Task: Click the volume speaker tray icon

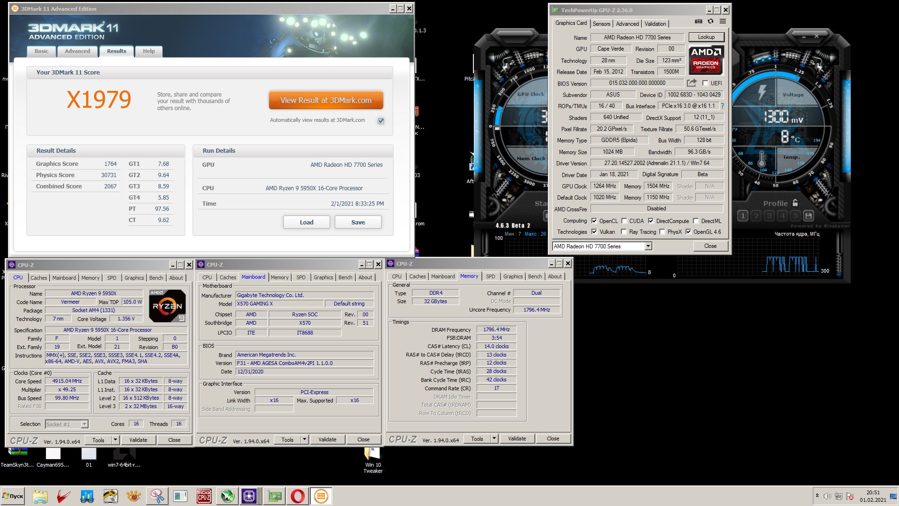Action: 827,496
